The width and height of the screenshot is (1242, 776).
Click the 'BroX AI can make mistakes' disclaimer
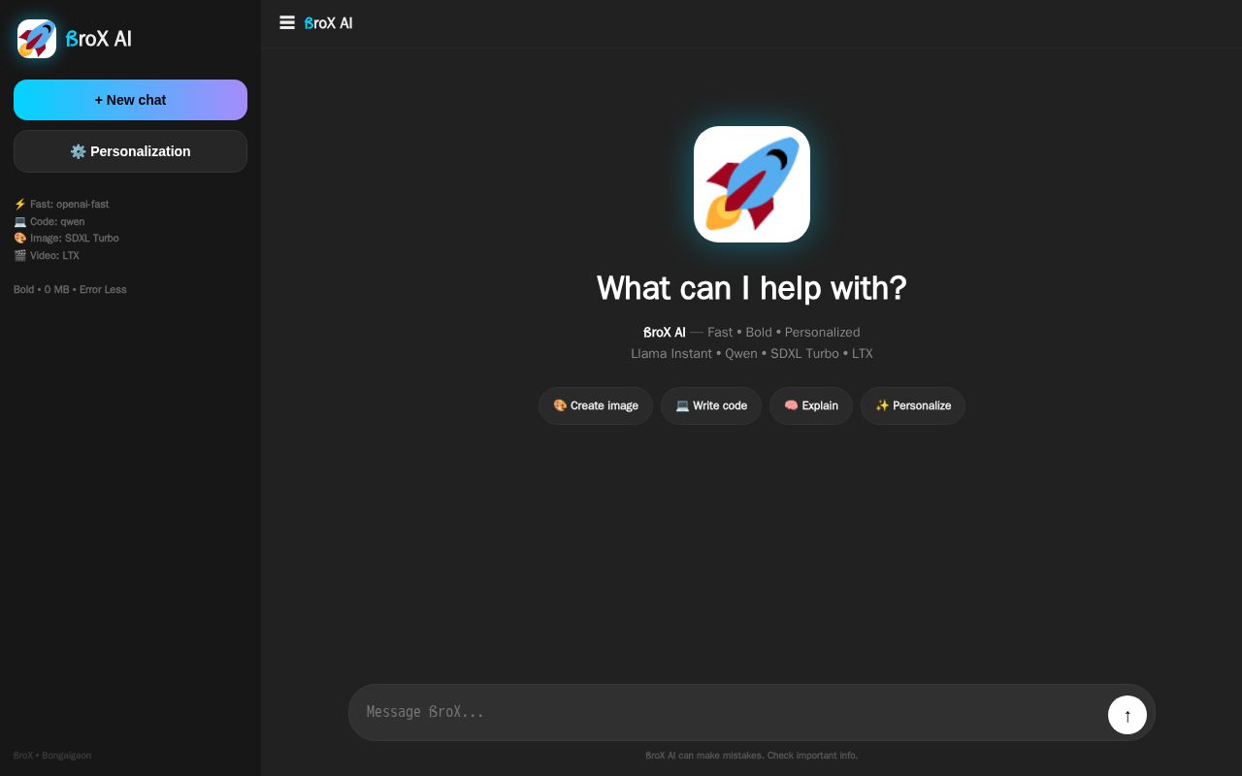pyautogui.click(x=752, y=755)
